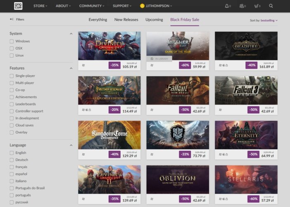Click the 57.29 zł Stellaris price
The width and height of the screenshot is (290, 207).
point(268,200)
